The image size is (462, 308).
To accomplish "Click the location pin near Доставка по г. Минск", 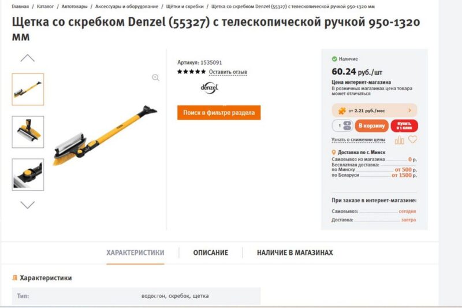I will click(334, 153).
